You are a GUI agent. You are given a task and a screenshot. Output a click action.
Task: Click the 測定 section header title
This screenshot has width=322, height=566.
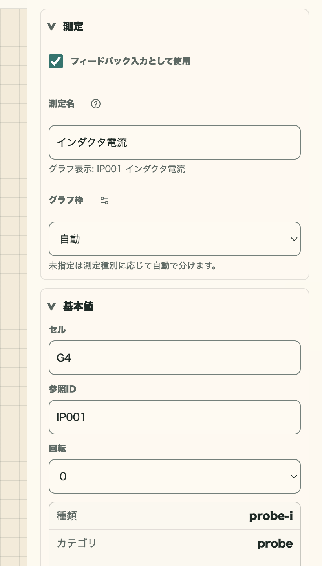(73, 27)
